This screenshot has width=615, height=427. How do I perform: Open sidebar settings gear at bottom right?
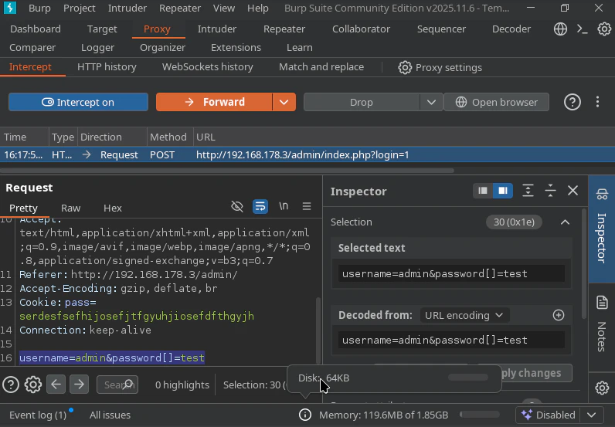pyautogui.click(x=602, y=388)
